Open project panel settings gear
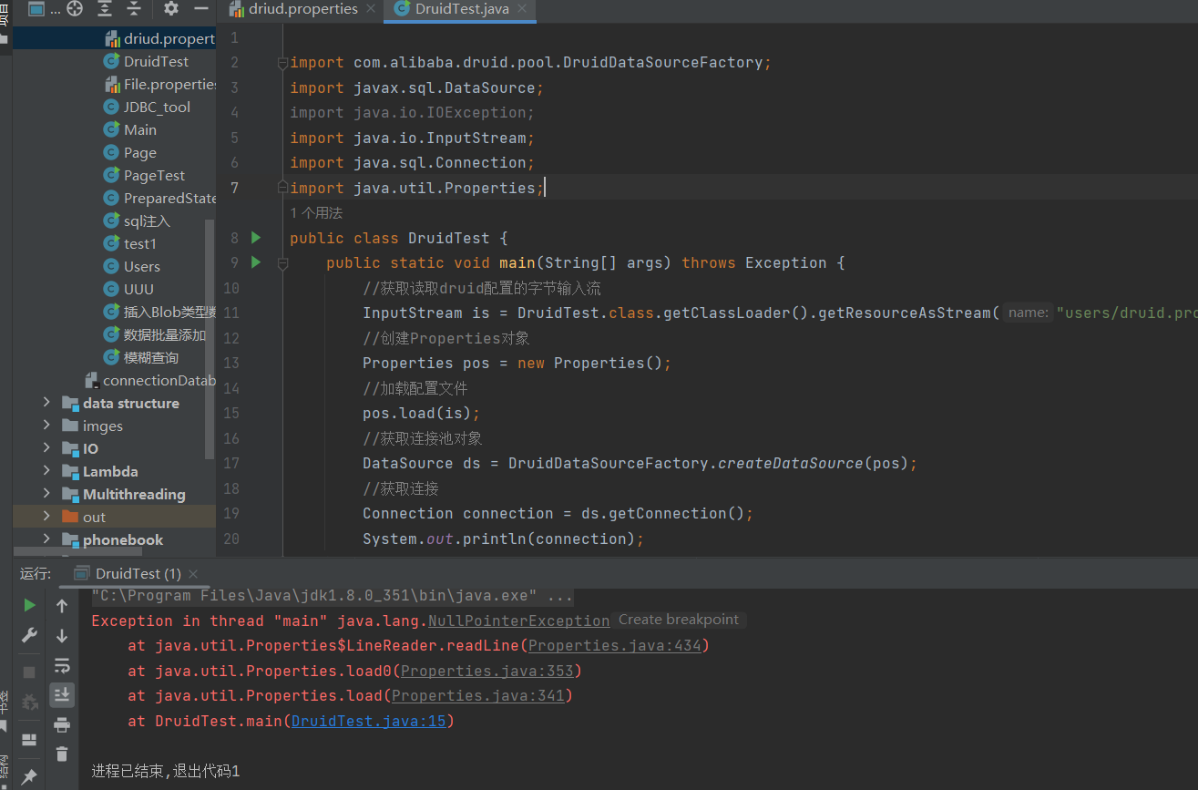The image size is (1198, 790). [171, 9]
